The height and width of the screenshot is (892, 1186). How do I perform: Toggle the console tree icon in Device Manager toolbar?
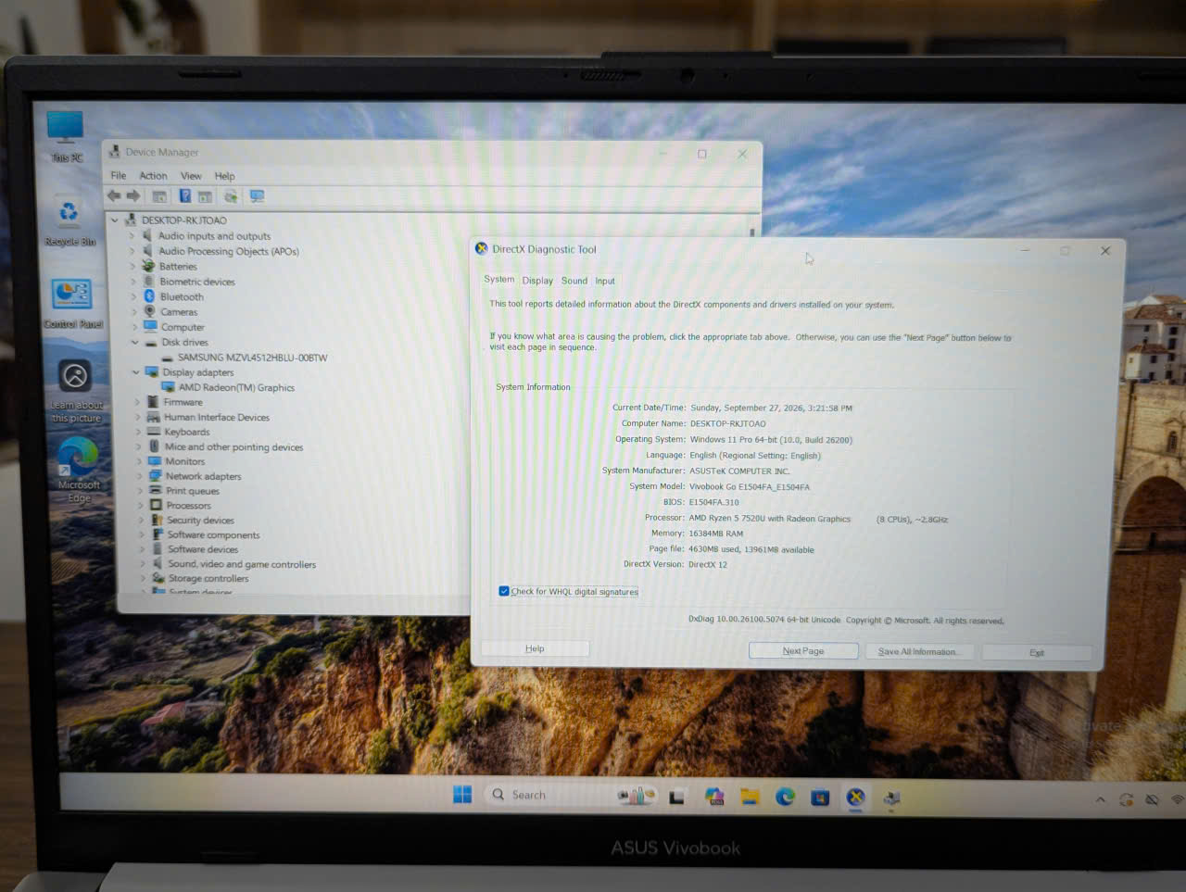[x=159, y=196]
